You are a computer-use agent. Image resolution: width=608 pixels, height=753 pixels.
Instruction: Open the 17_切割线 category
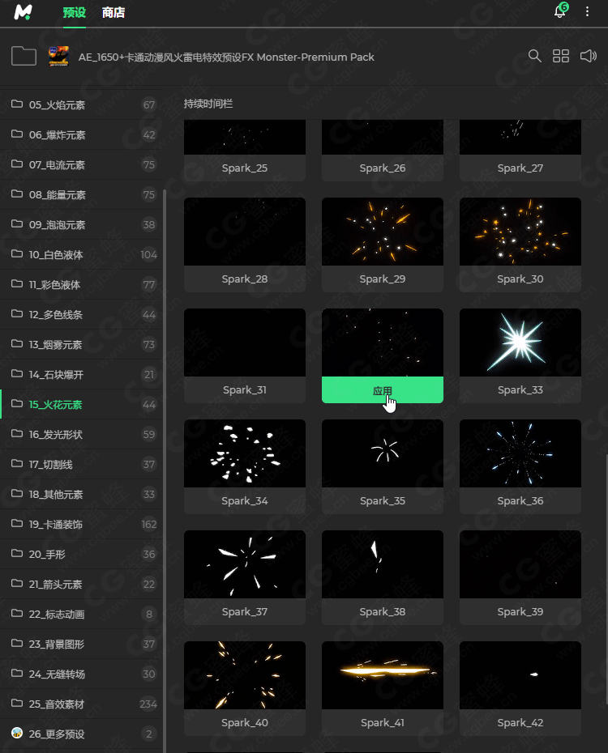click(x=81, y=465)
